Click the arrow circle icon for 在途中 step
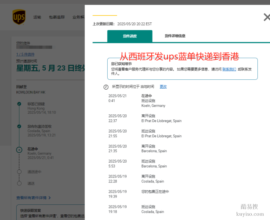The height and width of the screenshot is (220, 270). click(x=19, y=150)
